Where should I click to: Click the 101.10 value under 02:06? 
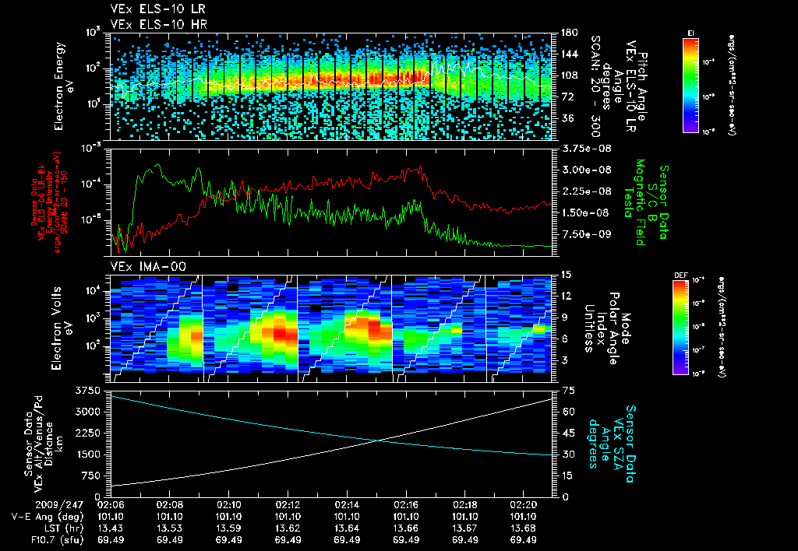tap(111, 517)
